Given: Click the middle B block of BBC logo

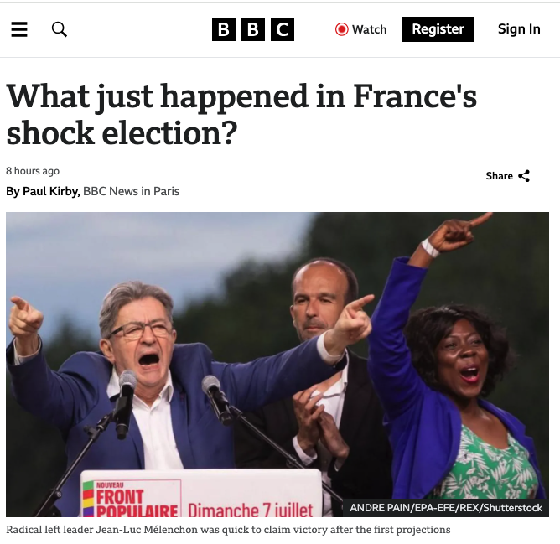Looking at the screenshot, I should click(253, 29).
